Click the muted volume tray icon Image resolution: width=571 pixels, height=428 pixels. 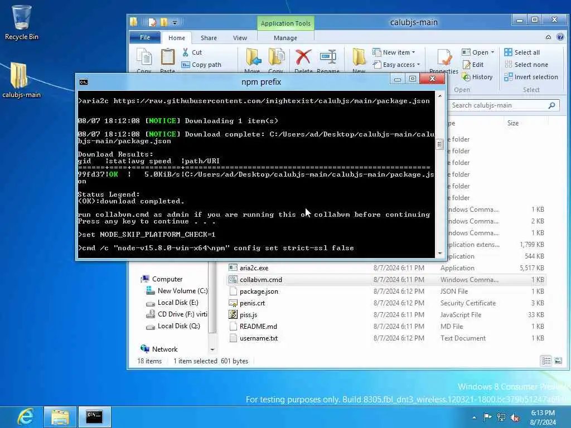515,418
